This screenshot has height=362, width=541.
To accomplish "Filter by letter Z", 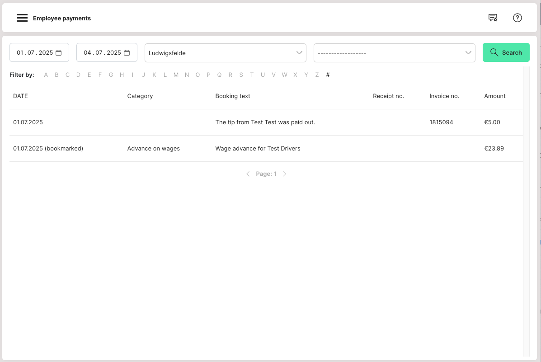I will coord(317,75).
